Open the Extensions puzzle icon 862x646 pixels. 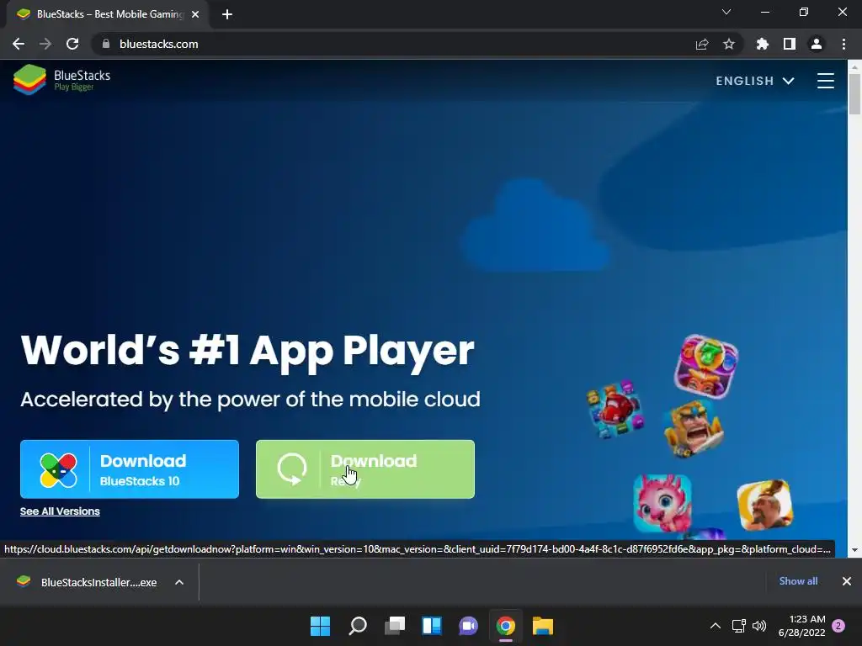tap(763, 44)
